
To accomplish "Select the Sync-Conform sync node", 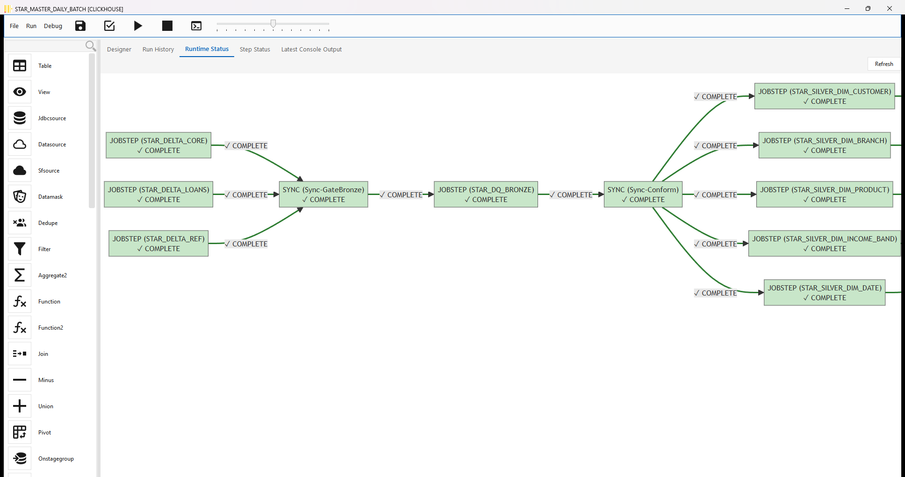I will click(643, 195).
